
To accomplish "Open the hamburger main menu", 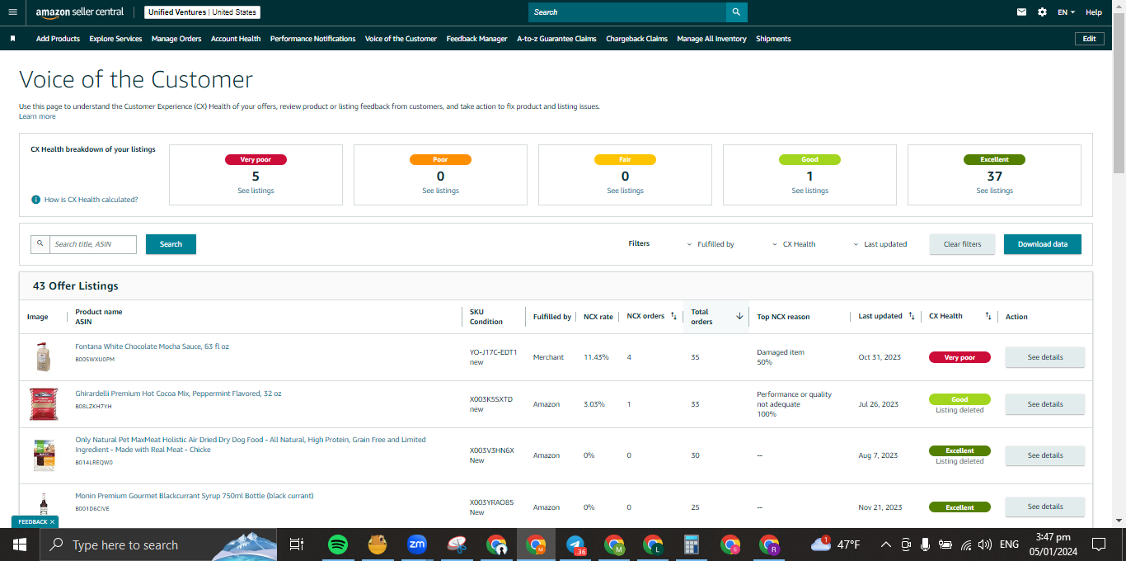I will 12,12.
